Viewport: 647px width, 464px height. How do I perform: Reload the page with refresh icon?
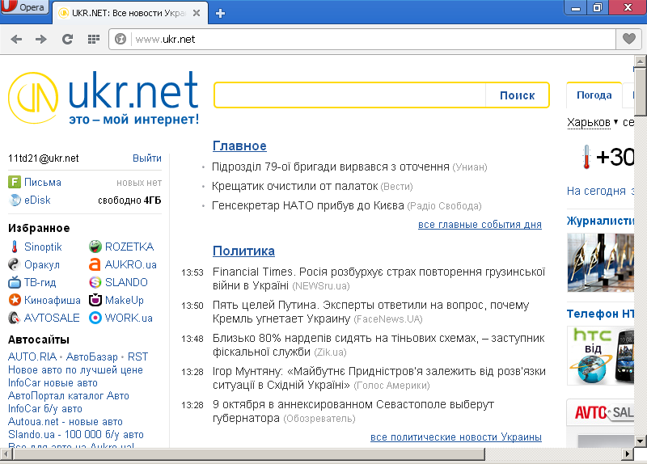pyautogui.click(x=67, y=39)
